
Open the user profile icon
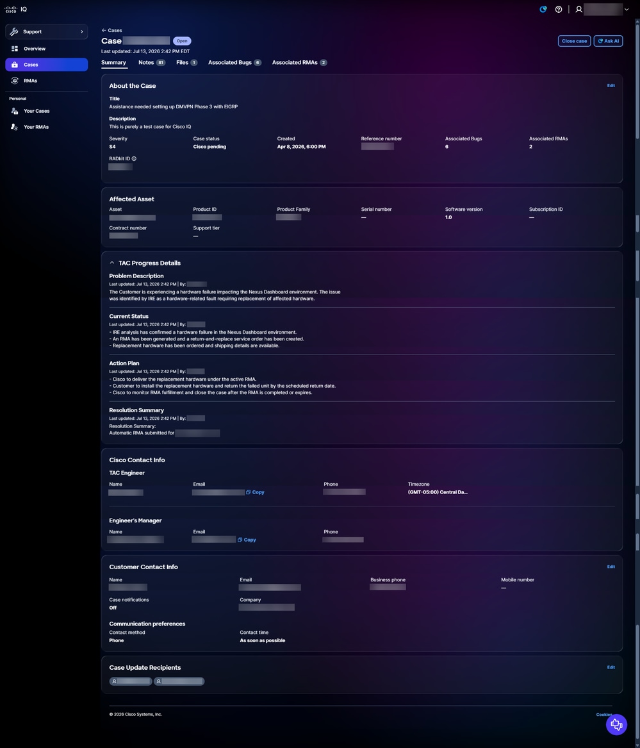pos(578,9)
